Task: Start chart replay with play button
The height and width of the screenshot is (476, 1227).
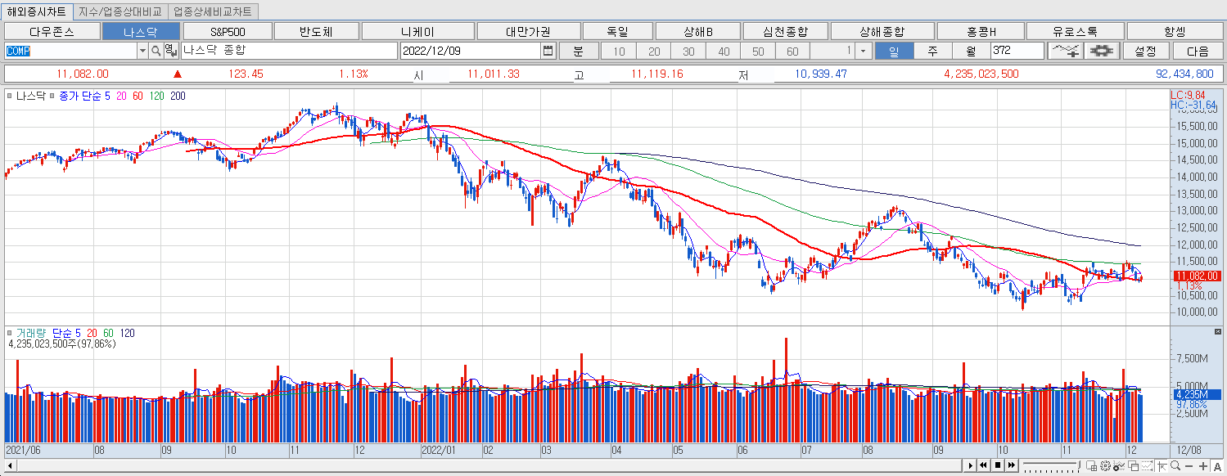Action: tap(970, 466)
